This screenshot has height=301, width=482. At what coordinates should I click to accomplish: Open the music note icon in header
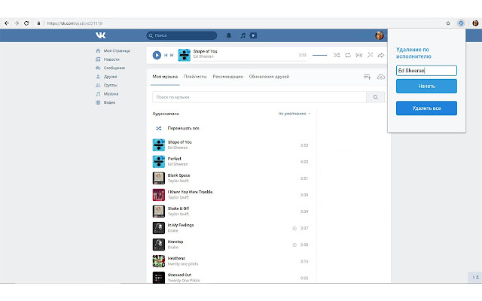(x=243, y=35)
